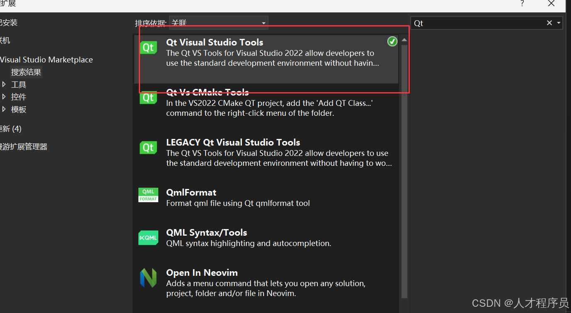Image resolution: width=571 pixels, height=313 pixels.
Task: Click the LEGACY Qt Visual Studio Tools icon
Action: (148, 148)
